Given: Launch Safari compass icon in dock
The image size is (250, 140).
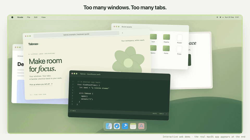Looking at the screenshot, I should (x=117, y=126).
